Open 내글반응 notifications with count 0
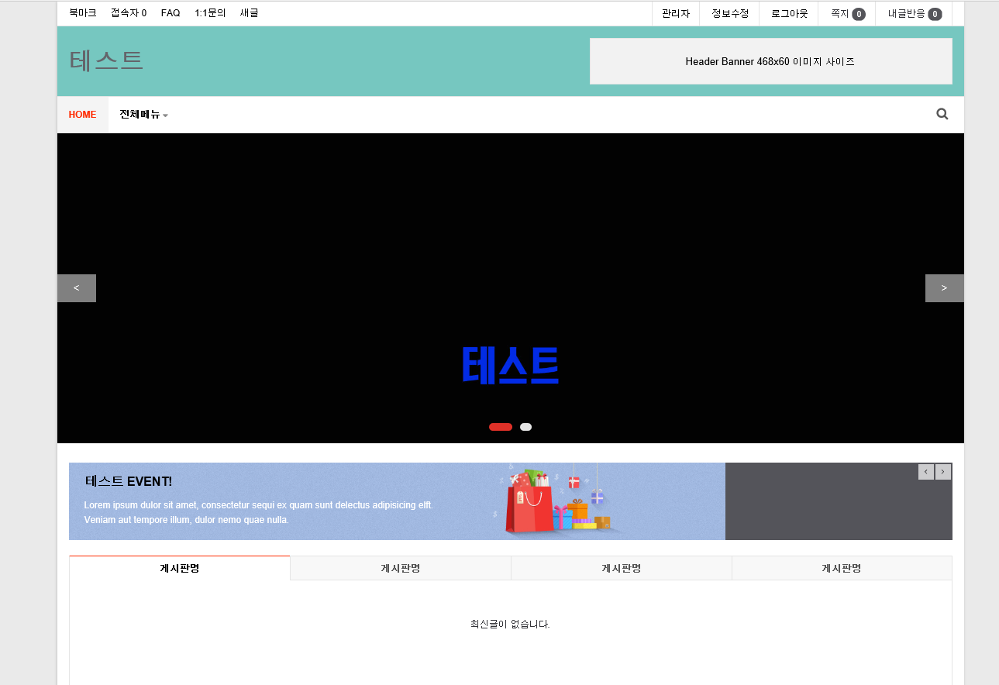The image size is (999, 685). (915, 13)
